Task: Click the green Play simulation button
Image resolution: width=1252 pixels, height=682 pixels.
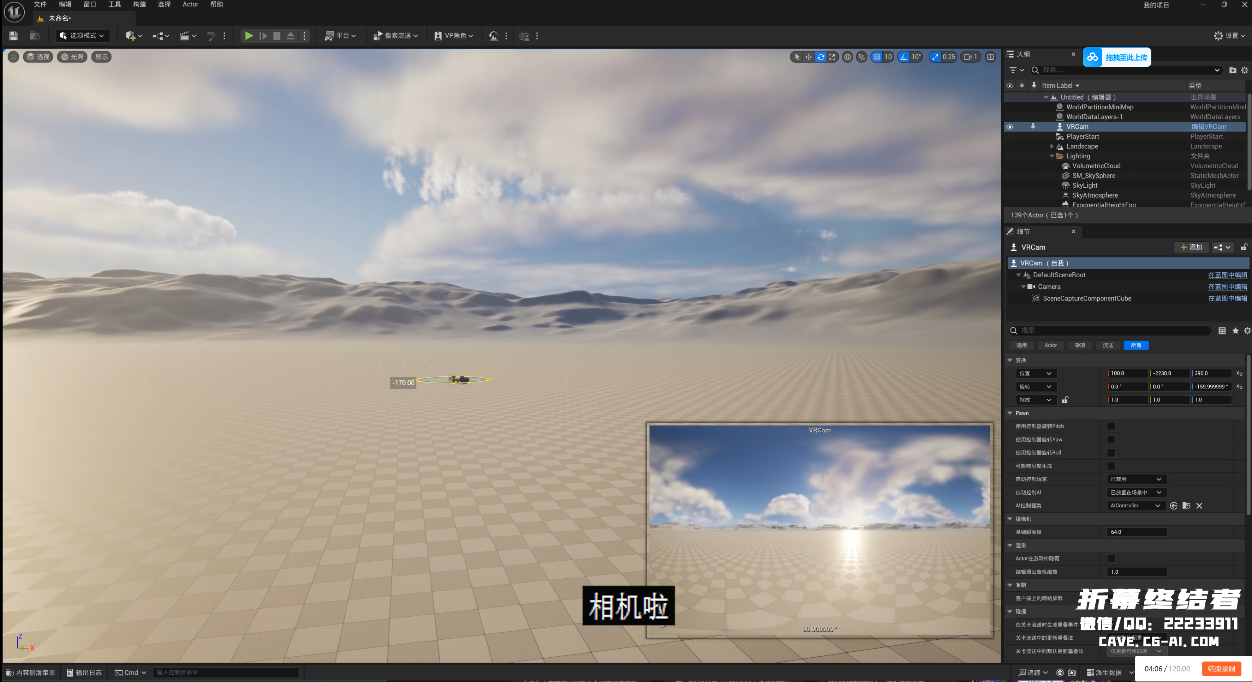Action: pyautogui.click(x=248, y=36)
